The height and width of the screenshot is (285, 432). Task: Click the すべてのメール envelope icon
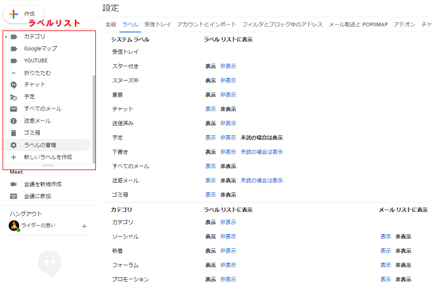click(x=13, y=109)
